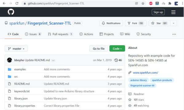The height and width of the screenshot is (110, 184).
Task: Click the bboyho avatar image
Action: pos(10,60)
